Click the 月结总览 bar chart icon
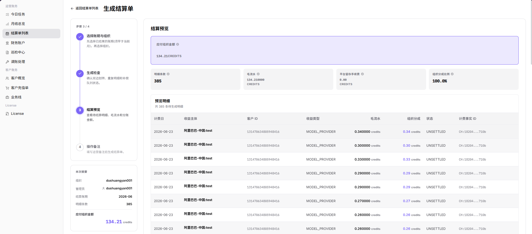 pos(7,24)
